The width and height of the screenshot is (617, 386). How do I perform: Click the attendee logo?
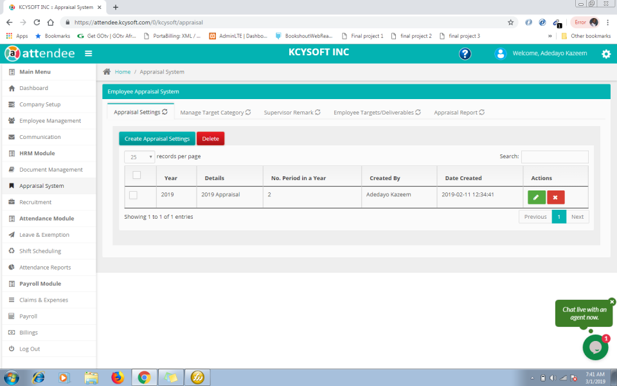(x=39, y=53)
